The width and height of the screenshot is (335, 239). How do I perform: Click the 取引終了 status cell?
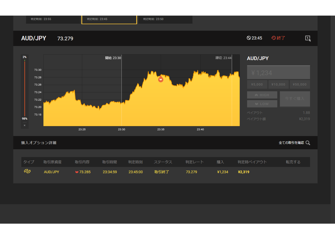(x=162, y=172)
